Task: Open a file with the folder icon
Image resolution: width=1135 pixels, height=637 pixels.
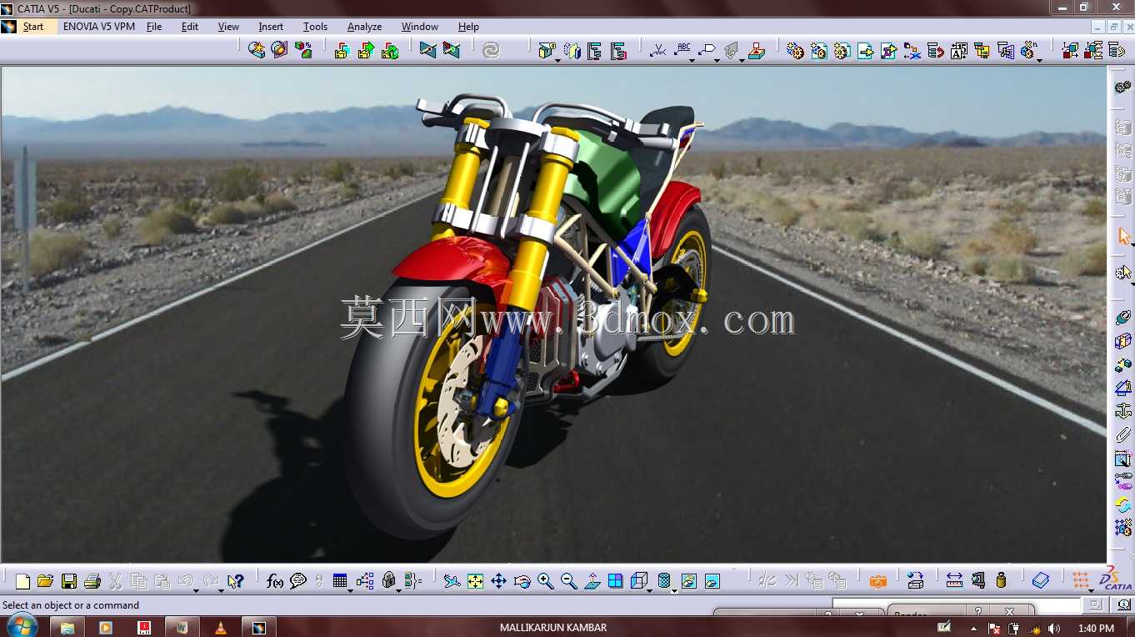Action: pyautogui.click(x=46, y=581)
